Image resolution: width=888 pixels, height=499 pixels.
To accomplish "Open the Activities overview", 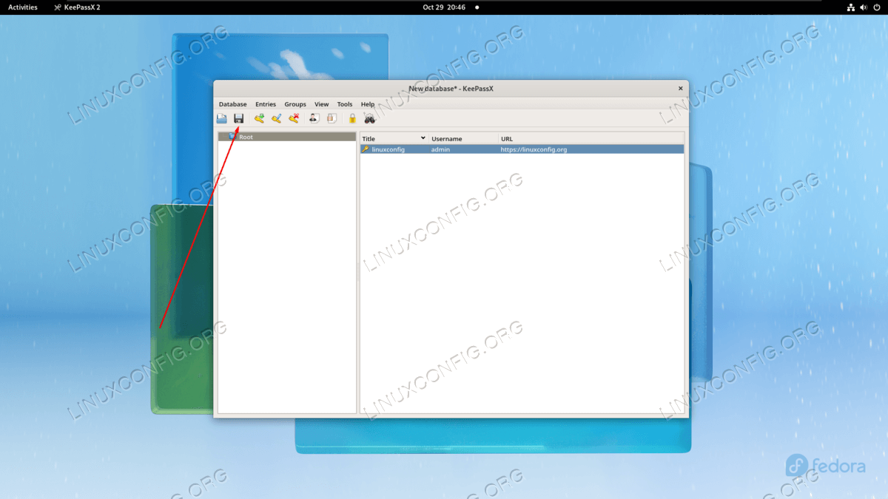I will point(23,7).
